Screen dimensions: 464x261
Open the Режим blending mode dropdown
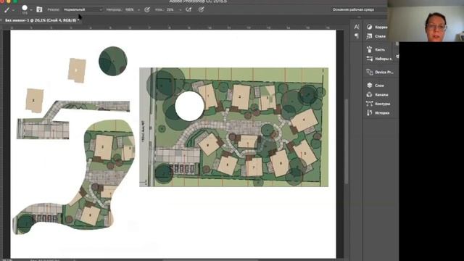83,9
